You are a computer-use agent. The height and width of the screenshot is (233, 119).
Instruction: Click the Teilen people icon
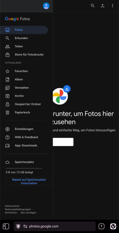point(7,46)
